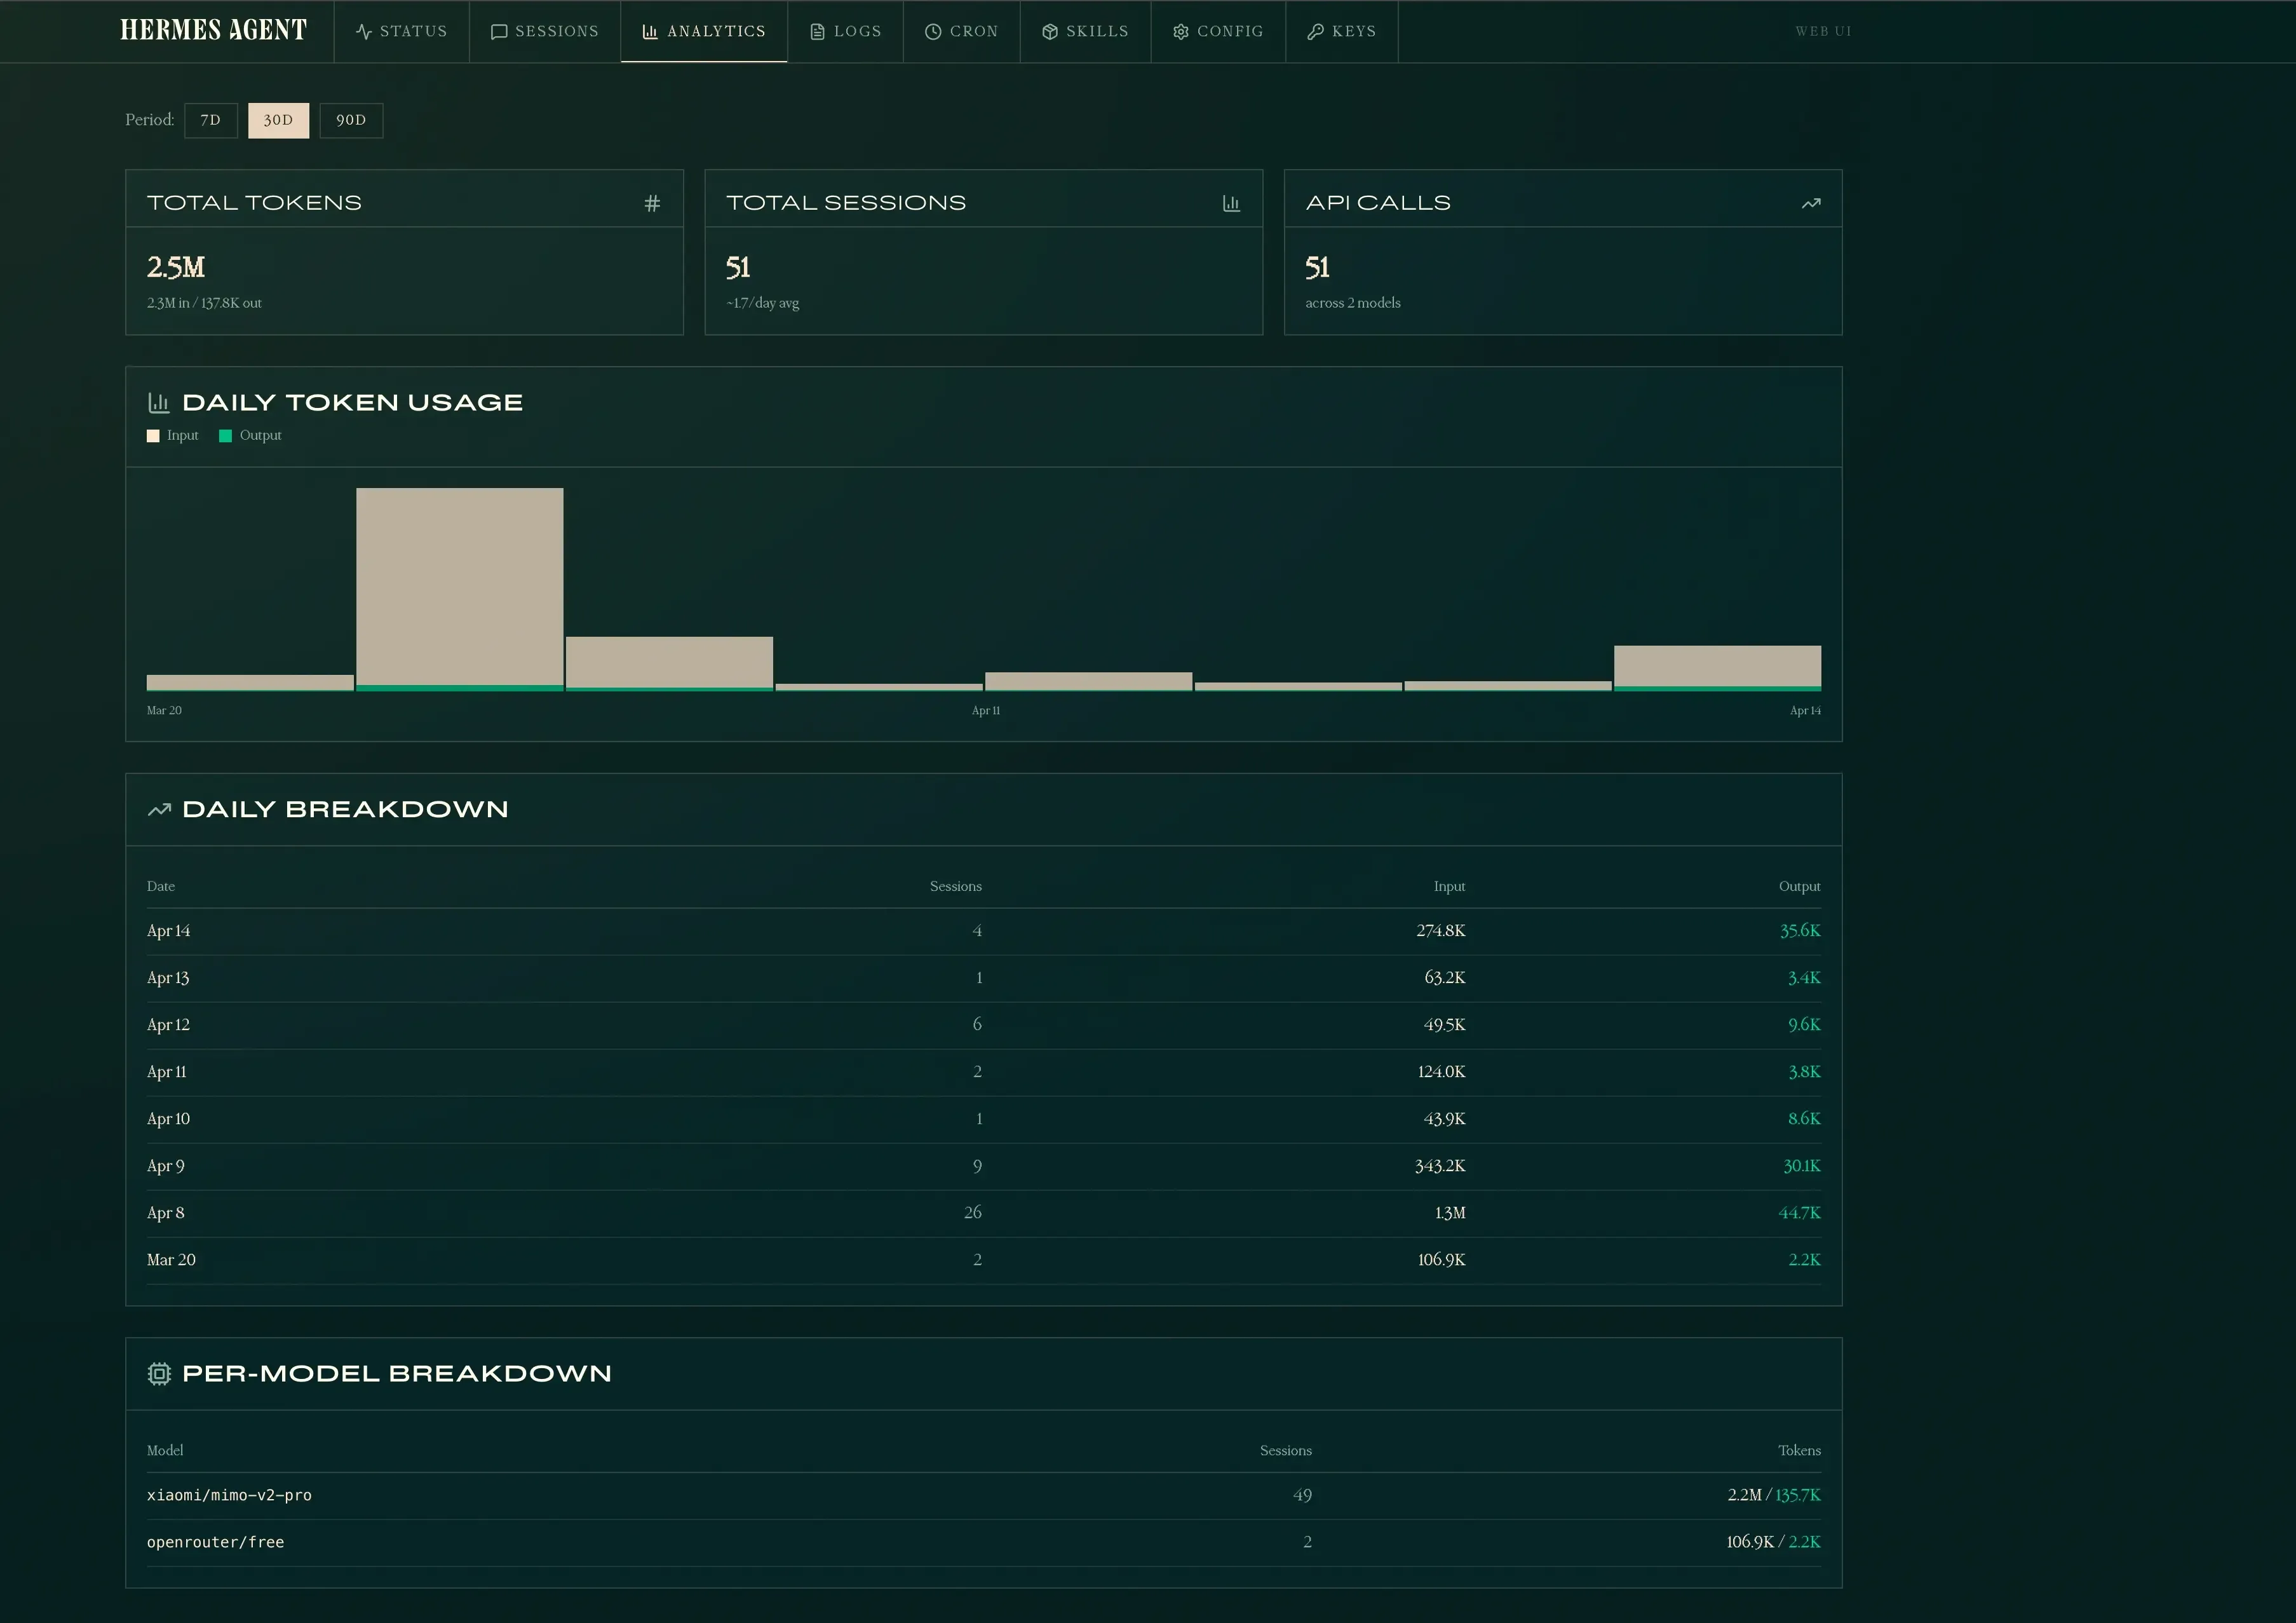
Task: Click the HERMES AGENT logo
Action: 213,29
